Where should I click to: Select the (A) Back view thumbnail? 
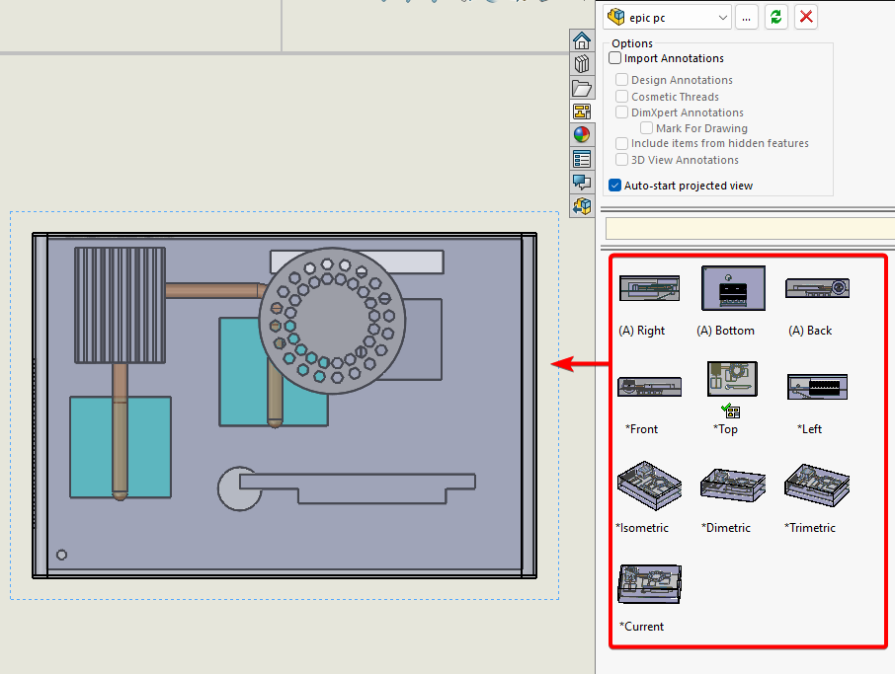817,288
